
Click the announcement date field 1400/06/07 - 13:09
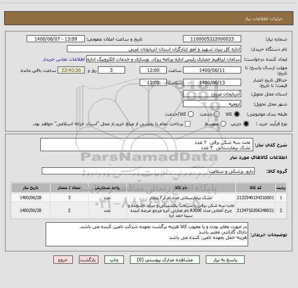click(x=56, y=39)
